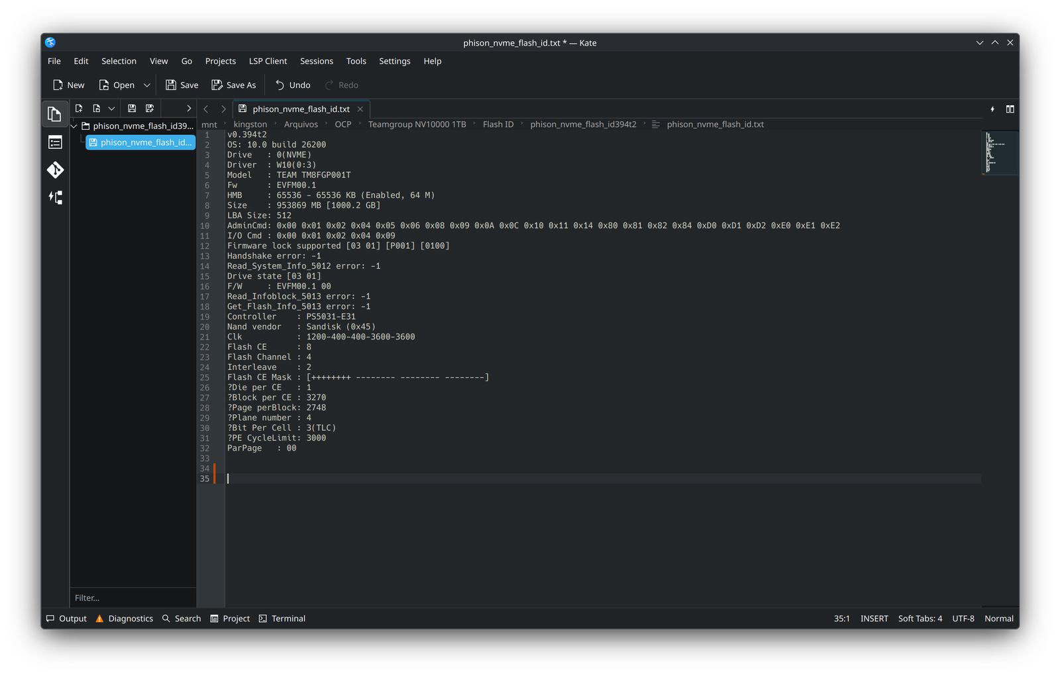
Task: Click the sidebar open-document icon
Action: coord(97,109)
